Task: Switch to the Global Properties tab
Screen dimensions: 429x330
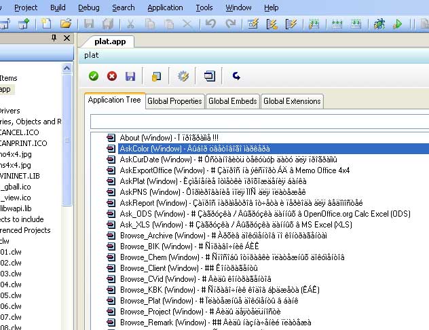Action: [x=174, y=101]
